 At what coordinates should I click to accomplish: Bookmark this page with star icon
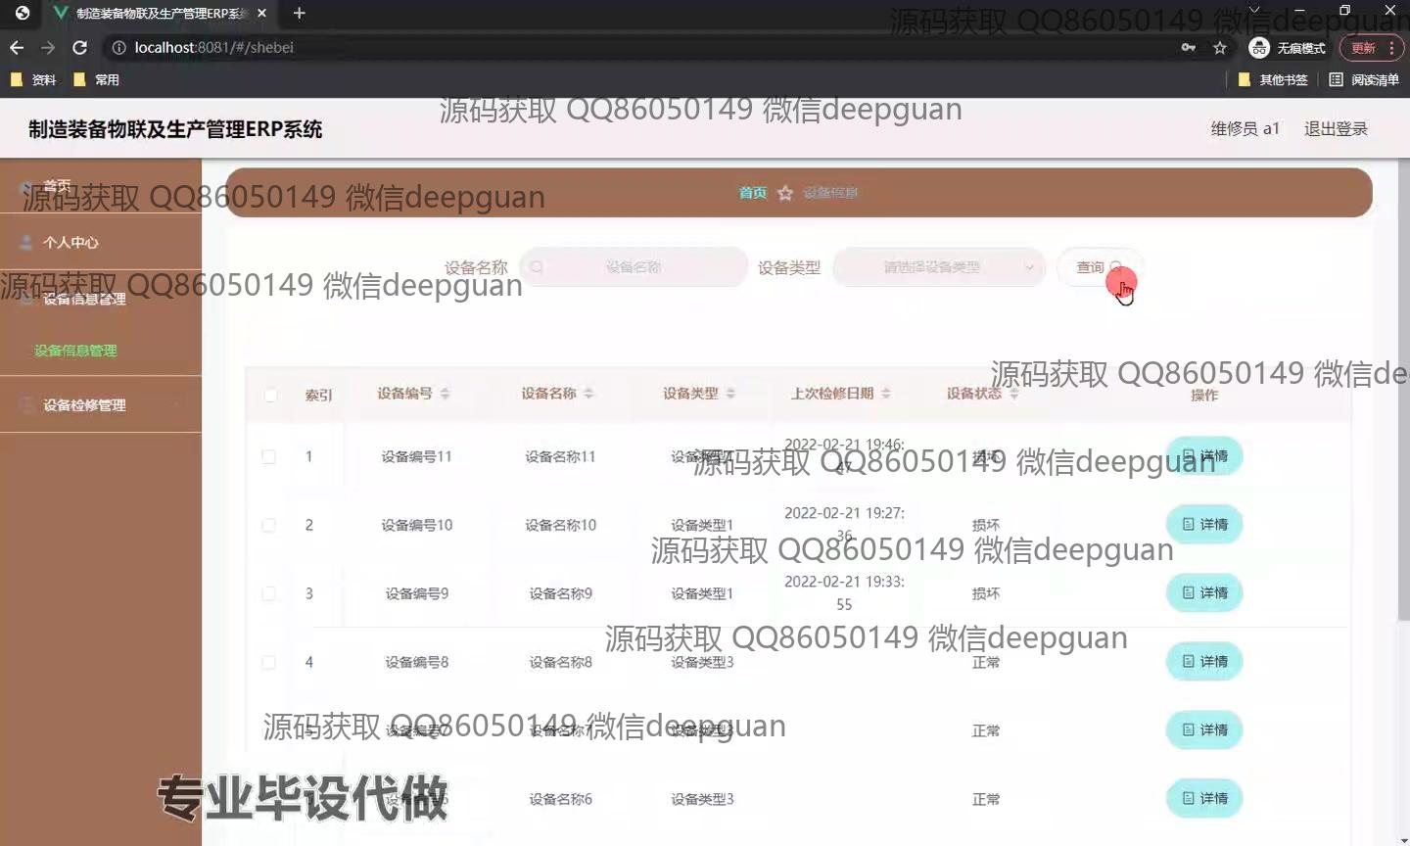coord(1219,47)
